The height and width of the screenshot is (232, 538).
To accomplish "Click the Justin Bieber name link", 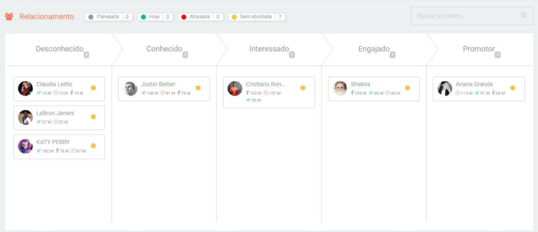I will point(158,84).
